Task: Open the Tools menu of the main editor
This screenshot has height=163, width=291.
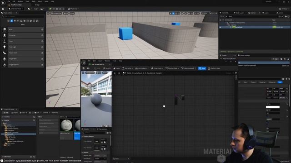Action: tap(27, 1)
